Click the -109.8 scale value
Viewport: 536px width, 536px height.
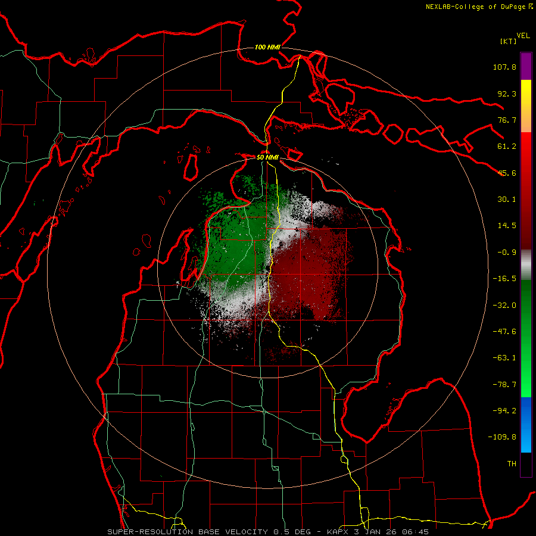502,437
